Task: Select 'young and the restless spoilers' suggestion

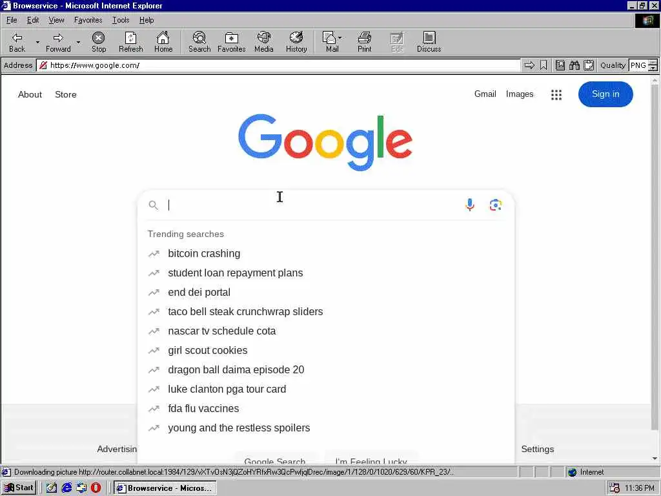Action: click(x=239, y=428)
